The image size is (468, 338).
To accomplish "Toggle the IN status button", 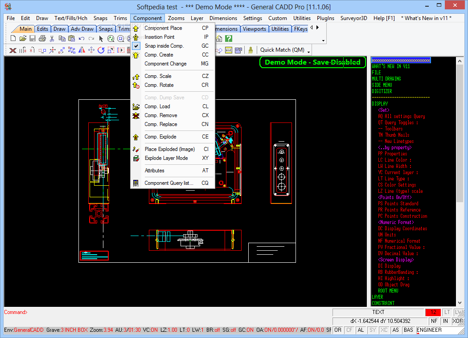I will pos(445,321).
